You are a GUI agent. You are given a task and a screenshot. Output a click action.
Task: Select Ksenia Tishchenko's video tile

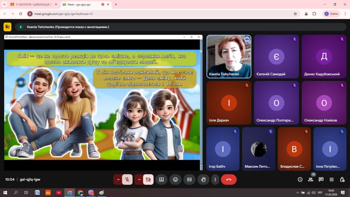click(x=229, y=56)
